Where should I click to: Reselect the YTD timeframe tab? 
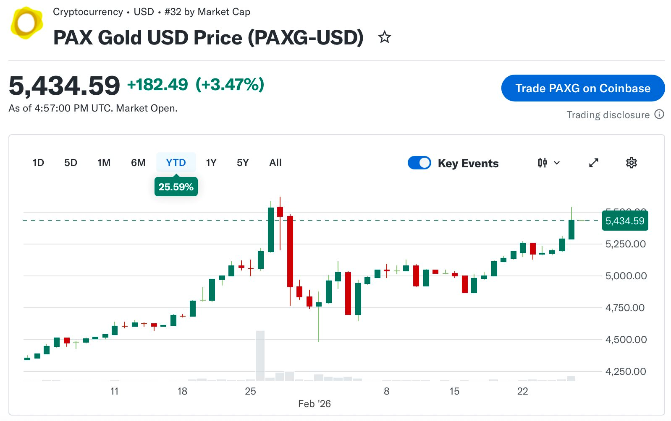pos(176,162)
